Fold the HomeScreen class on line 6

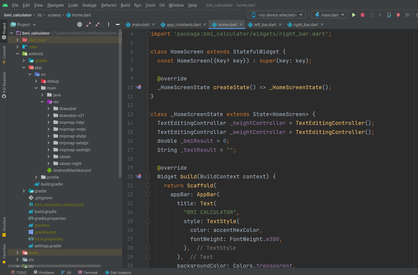(x=148, y=52)
